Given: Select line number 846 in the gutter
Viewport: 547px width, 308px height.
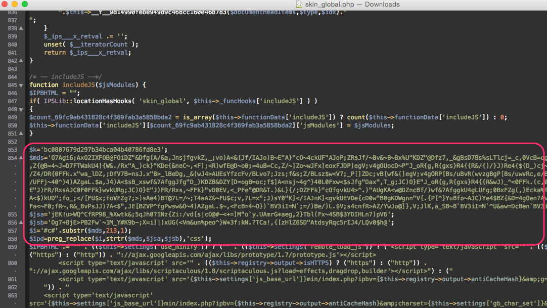Looking at the screenshot, I should tap(12, 93).
